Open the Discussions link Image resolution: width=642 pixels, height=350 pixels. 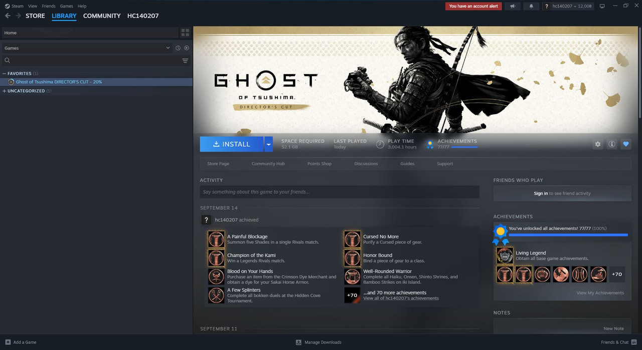coord(366,164)
